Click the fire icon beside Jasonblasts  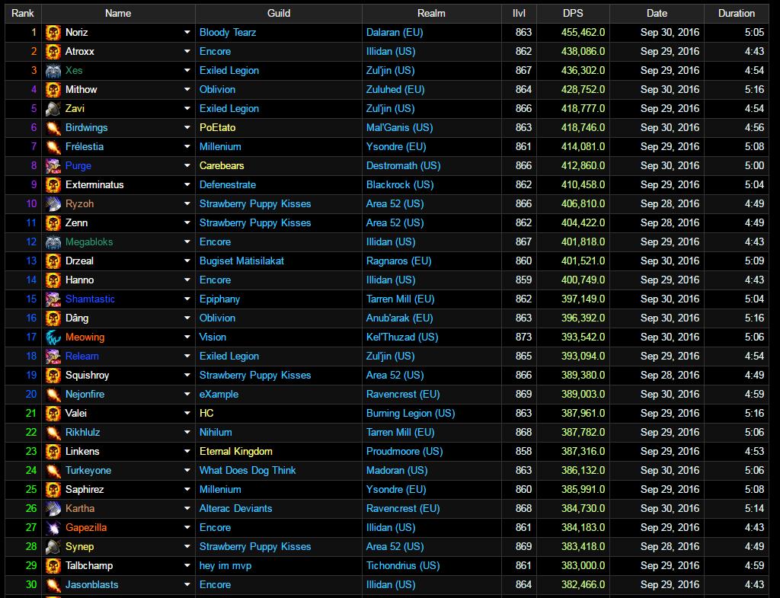pos(53,585)
